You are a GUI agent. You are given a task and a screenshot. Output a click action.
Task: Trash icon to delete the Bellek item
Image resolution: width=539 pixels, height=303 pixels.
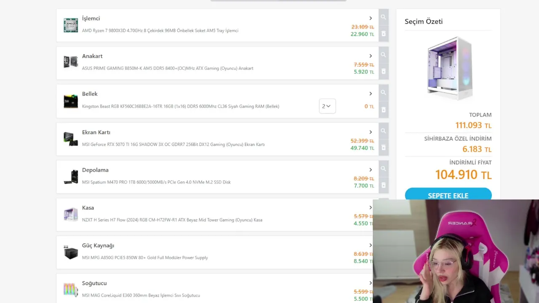click(383, 110)
